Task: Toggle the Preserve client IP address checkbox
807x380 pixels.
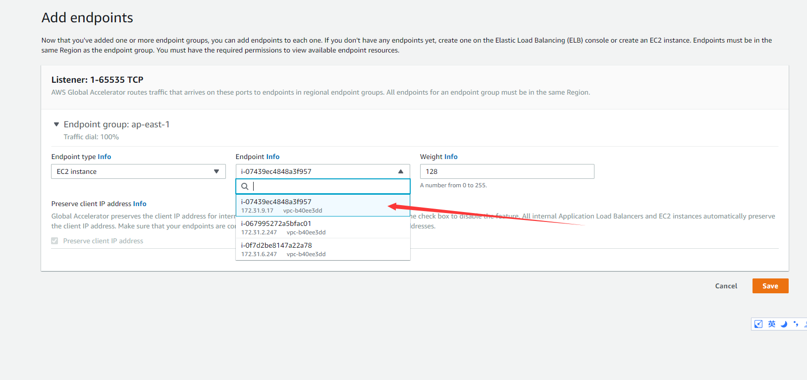Action: 54,241
